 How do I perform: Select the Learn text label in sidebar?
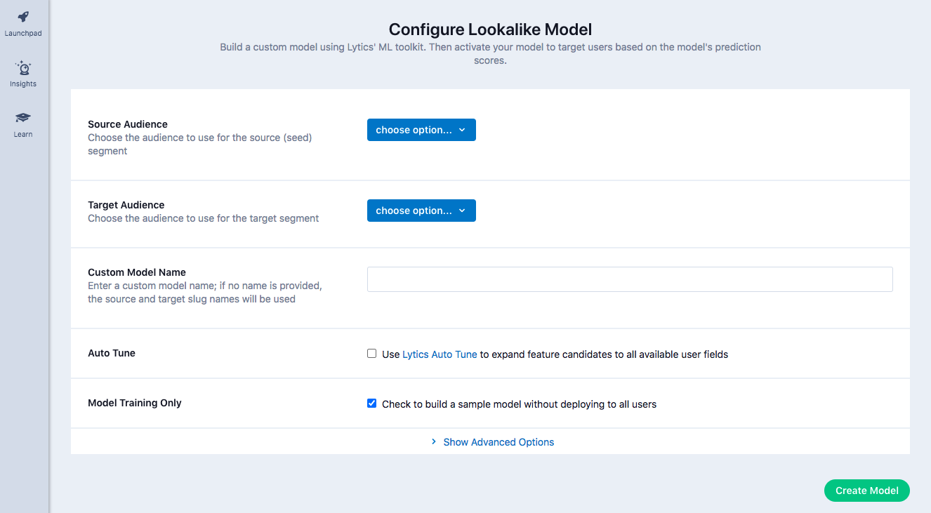[x=23, y=134]
